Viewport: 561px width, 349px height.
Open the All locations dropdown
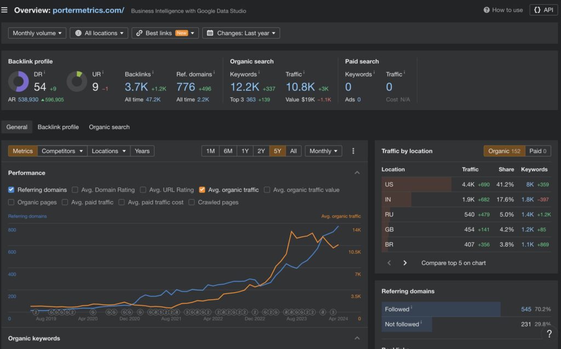pyautogui.click(x=99, y=33)
